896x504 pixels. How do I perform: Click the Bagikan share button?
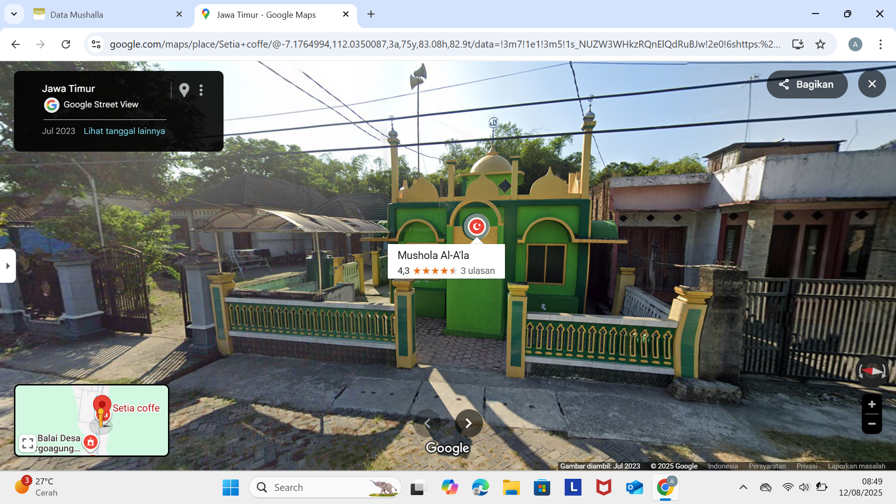807,84
